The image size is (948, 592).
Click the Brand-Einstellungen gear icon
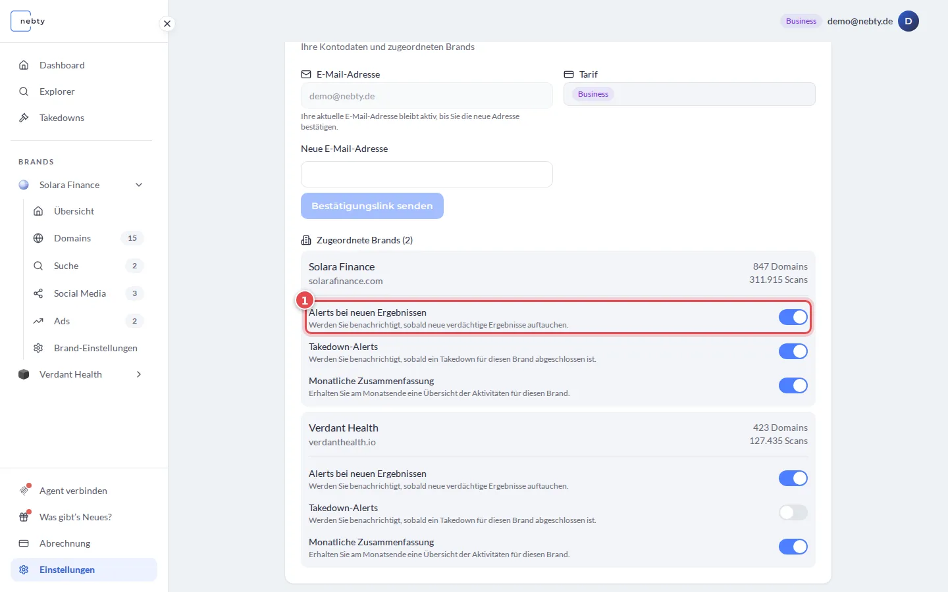(38, 348)
